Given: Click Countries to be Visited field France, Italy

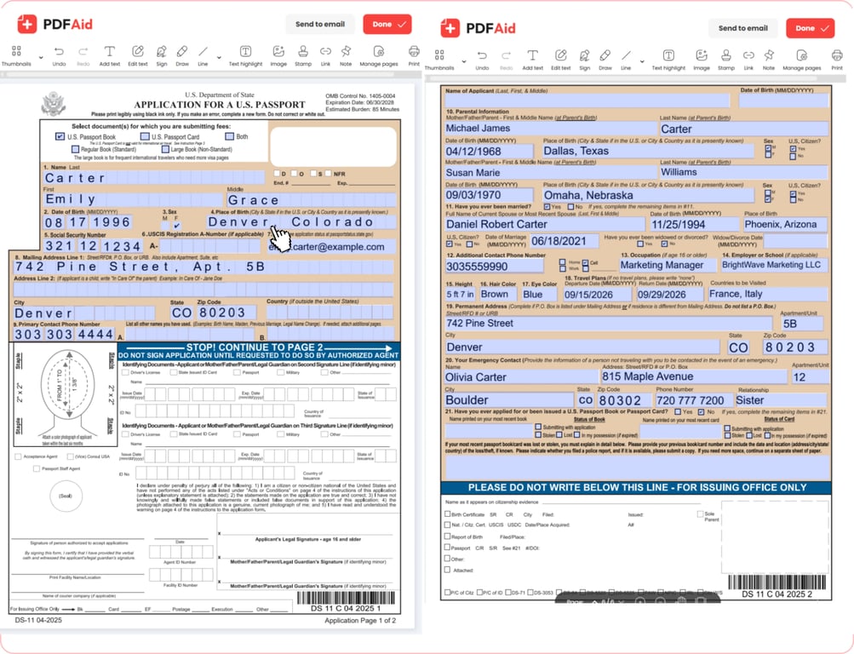Looking at the screenshot, I should (767, 294).
